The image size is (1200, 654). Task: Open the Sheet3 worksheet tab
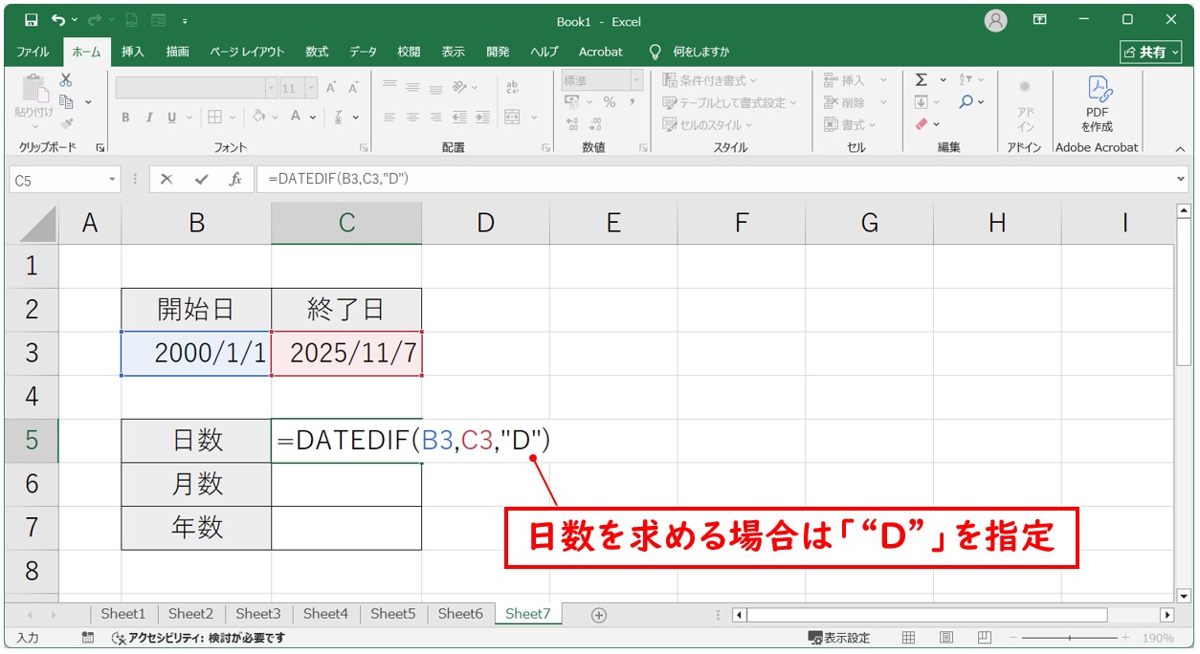(257, 614)
